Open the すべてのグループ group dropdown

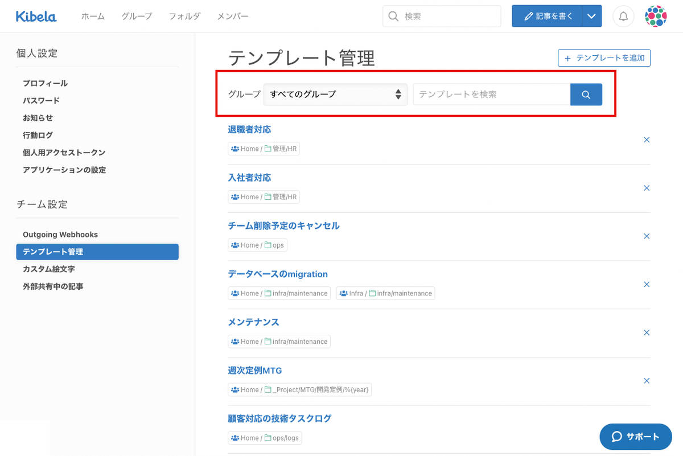pyautogui.click(x=335, y=95)
